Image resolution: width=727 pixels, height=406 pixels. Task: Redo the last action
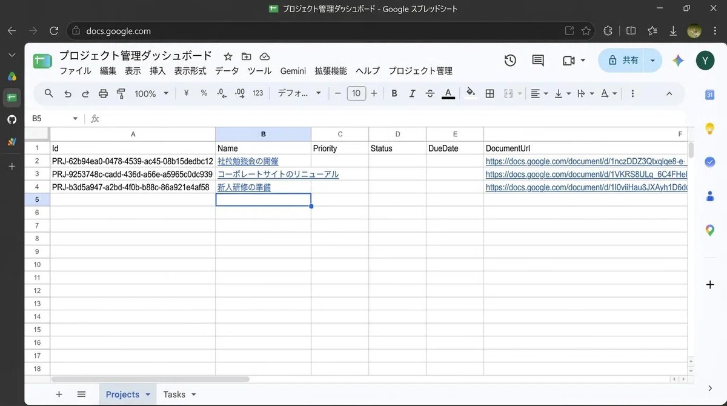pos(85,93)
